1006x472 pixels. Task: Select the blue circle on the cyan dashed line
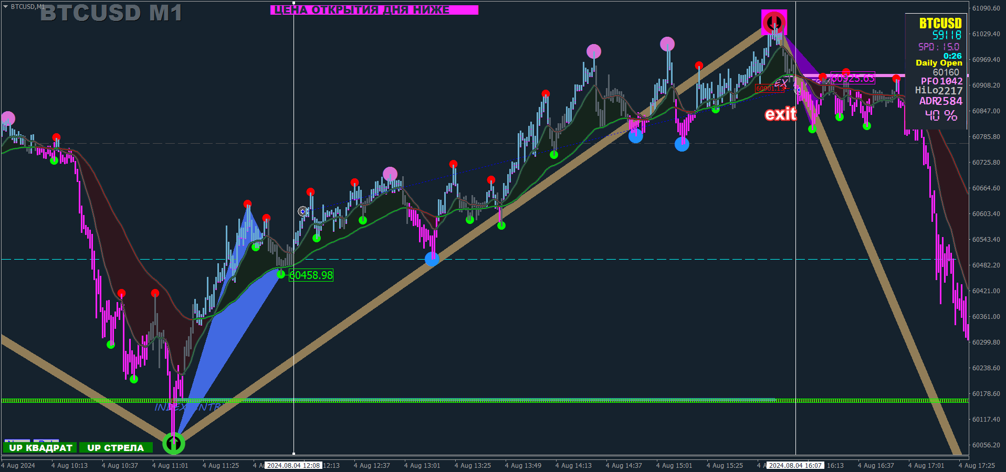(432, 259)
